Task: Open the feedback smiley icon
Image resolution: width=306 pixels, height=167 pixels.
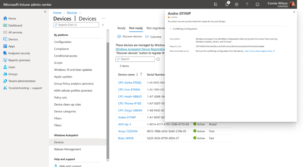Action: (x=257, y=4)
